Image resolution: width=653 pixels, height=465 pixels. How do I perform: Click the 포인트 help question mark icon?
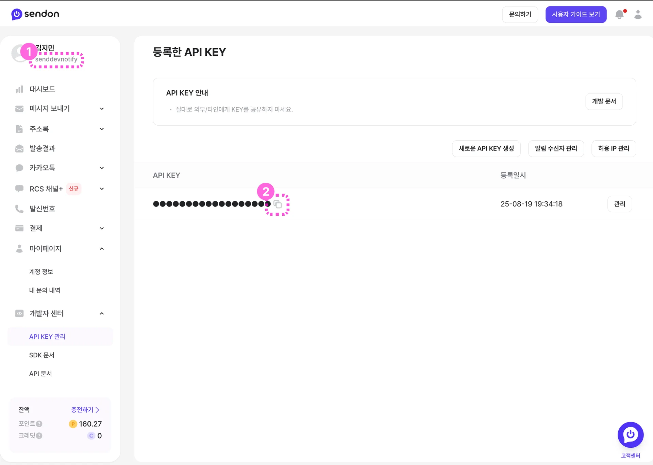(39, 424)
